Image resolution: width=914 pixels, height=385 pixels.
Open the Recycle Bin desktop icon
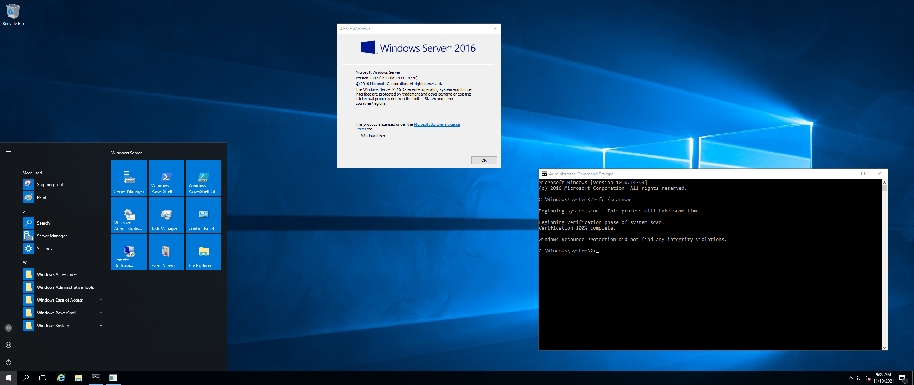tap(13, 15)
